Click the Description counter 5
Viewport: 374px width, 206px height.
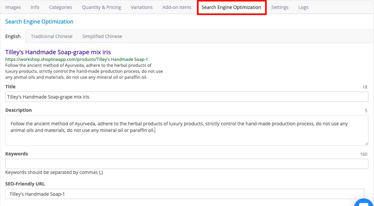click(x=366, y=111)
